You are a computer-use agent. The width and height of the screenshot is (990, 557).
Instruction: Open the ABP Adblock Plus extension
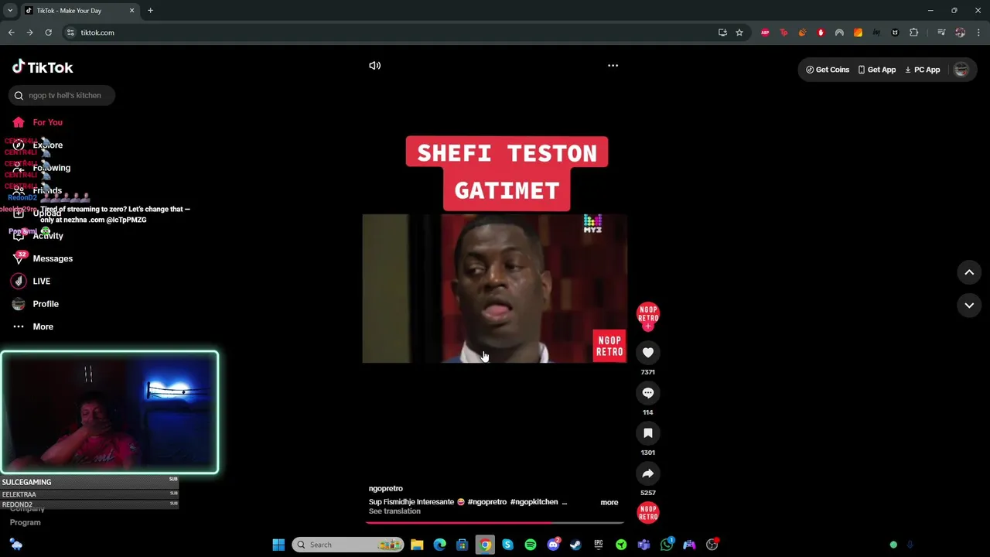(x=765, y=32)
